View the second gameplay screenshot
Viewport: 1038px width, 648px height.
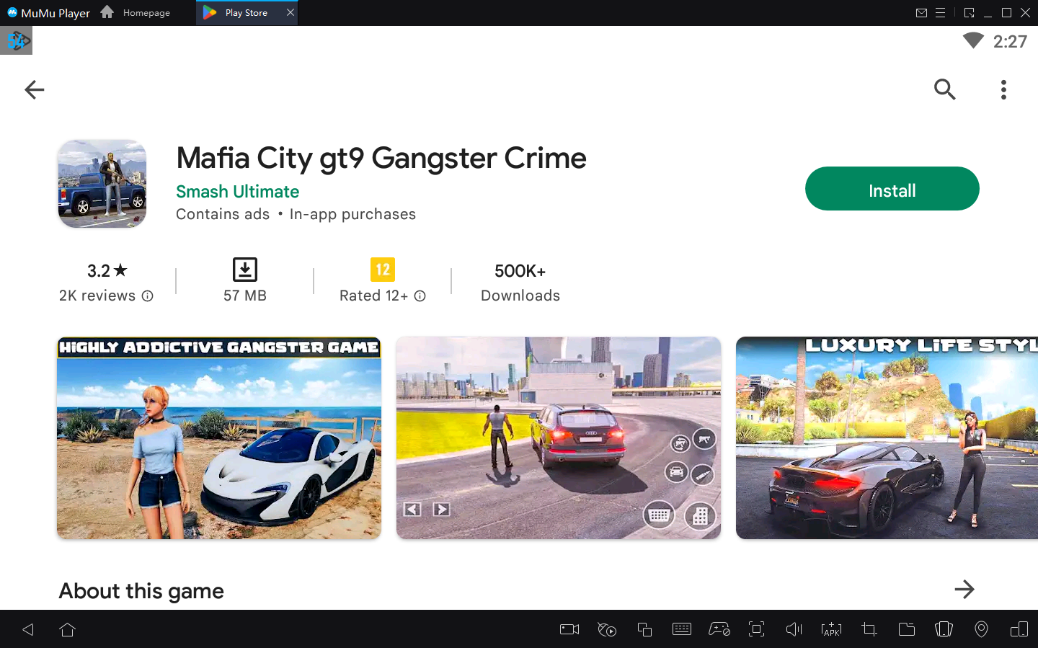558,438
